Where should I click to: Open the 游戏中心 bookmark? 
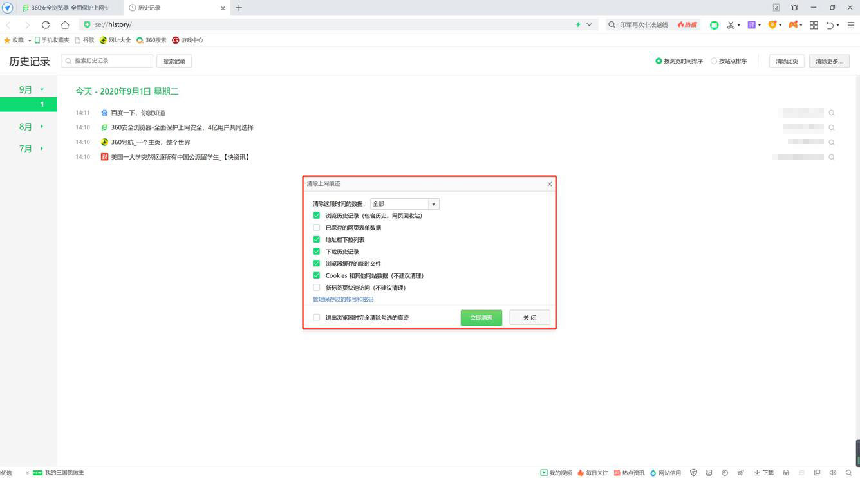coord(187,40)
